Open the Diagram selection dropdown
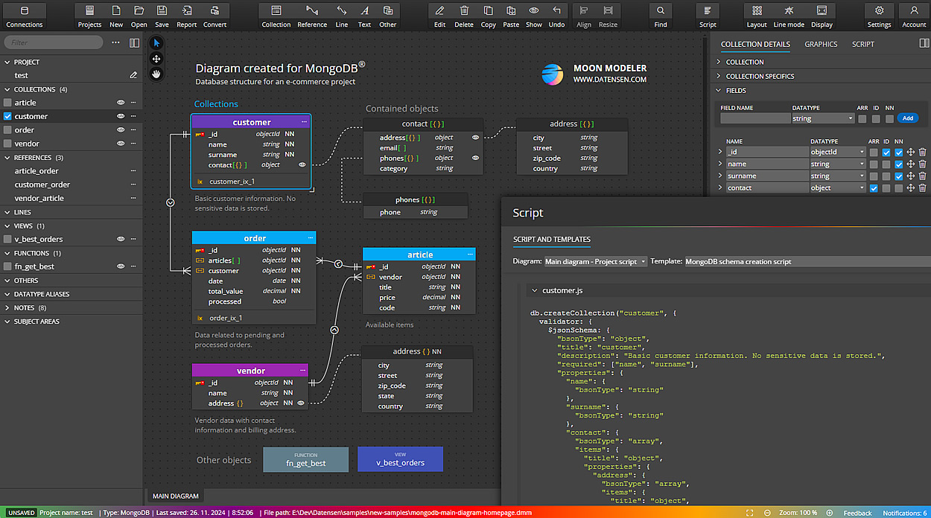This screenshot has height=518, width=931. click(596, 262)
